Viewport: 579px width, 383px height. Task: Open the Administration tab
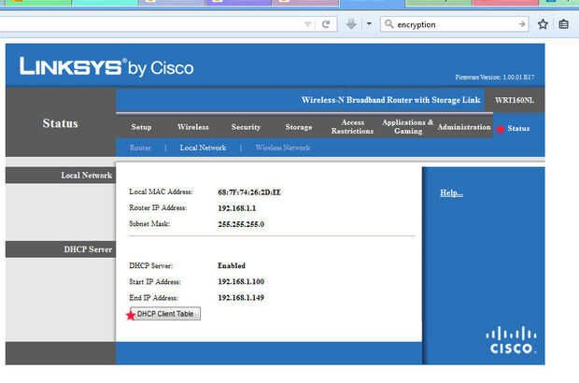click(x=464, y=127)
